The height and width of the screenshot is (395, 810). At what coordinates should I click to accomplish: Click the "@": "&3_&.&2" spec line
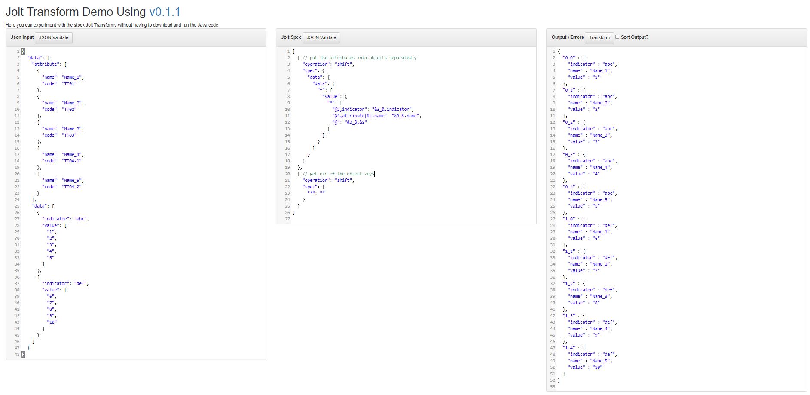(x=349, y=122)
